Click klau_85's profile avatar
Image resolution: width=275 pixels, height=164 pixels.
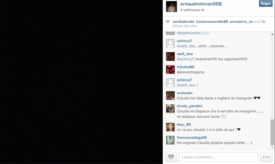pos(170,127)
